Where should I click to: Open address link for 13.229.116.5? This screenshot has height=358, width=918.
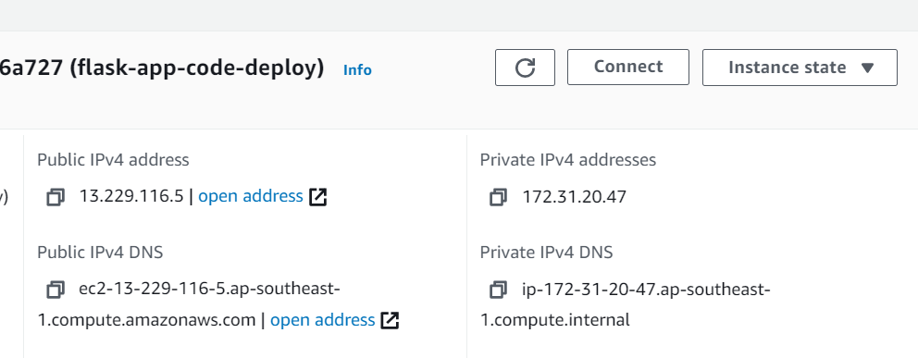click(251, 196)
